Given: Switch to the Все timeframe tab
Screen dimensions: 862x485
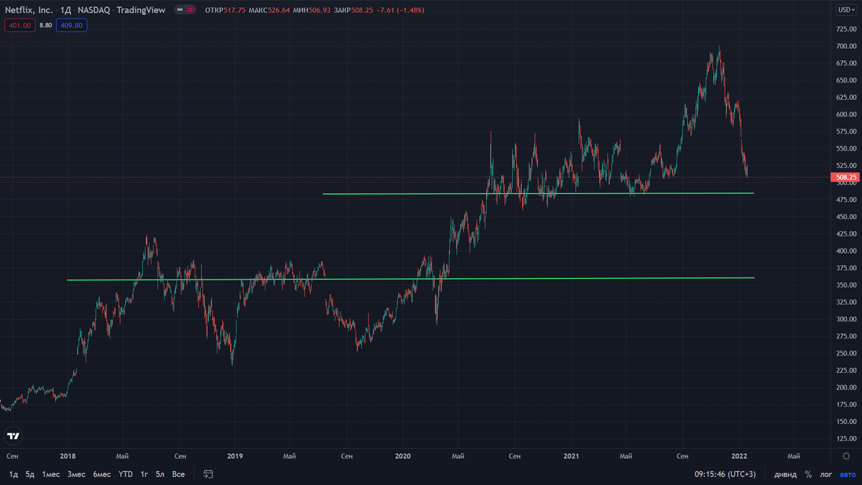Looking at the screenshot, I should point(177,474).
